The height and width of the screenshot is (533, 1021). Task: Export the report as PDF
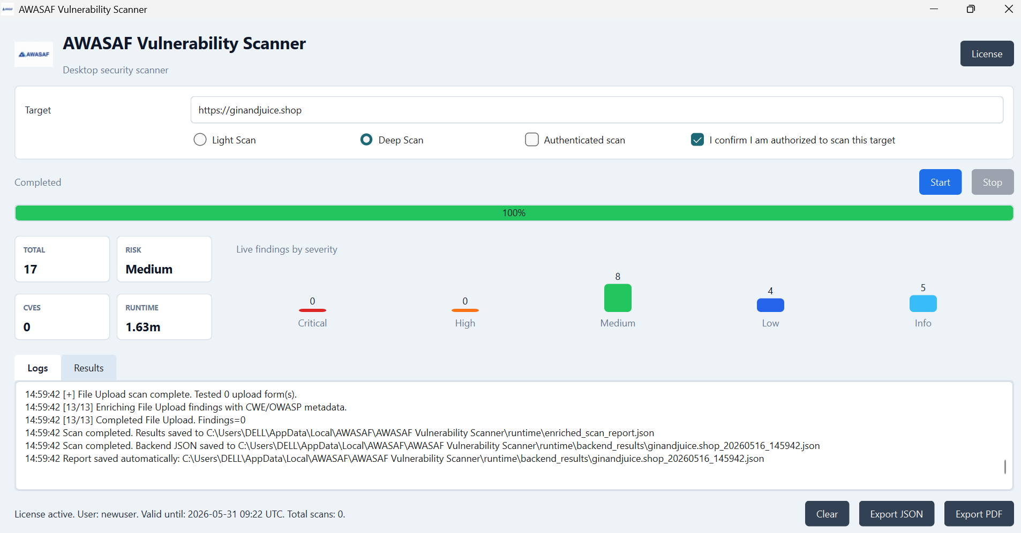[x=979, y=514]
